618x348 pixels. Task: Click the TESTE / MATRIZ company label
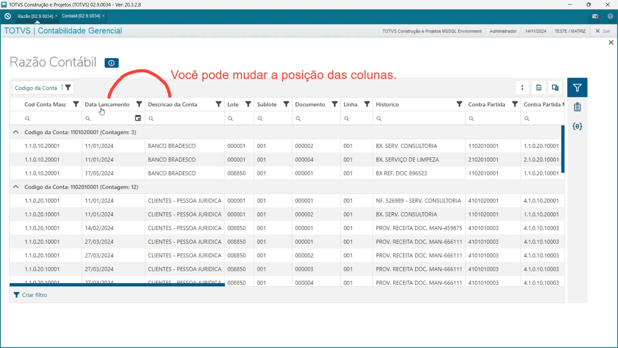tap(570, 31)
